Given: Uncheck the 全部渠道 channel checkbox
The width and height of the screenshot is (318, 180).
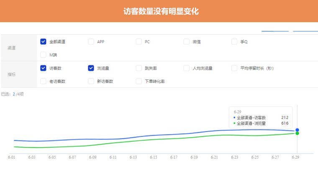Looking at the screenshot, I should tap(43, 41).
